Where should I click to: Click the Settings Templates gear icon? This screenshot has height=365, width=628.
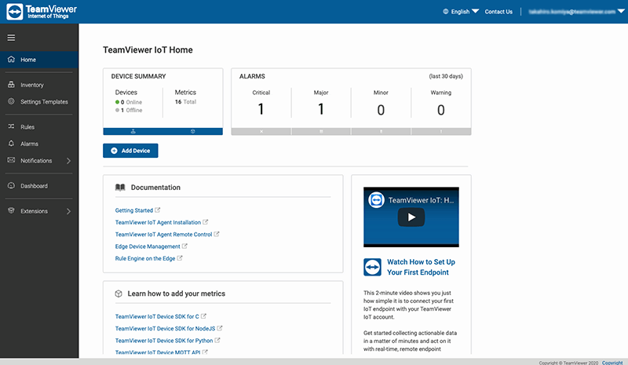tap(11, 101)
